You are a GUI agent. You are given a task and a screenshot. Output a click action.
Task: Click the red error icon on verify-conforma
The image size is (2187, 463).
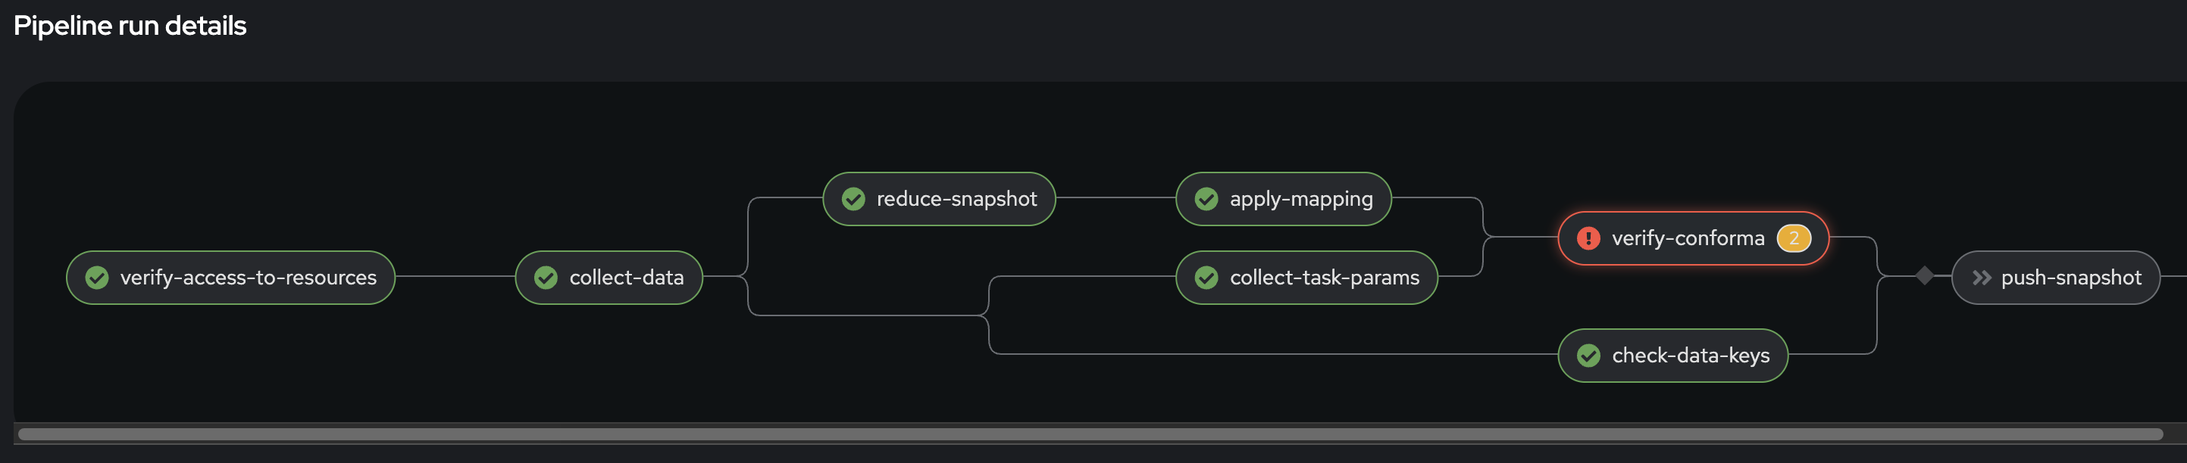[1588, 238]
